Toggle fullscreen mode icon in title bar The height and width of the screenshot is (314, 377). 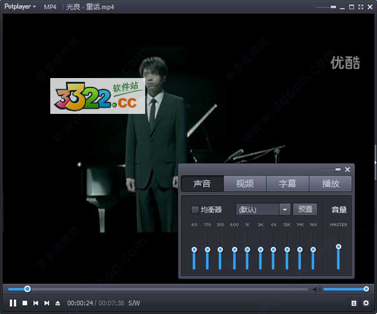tap(361, 7)
